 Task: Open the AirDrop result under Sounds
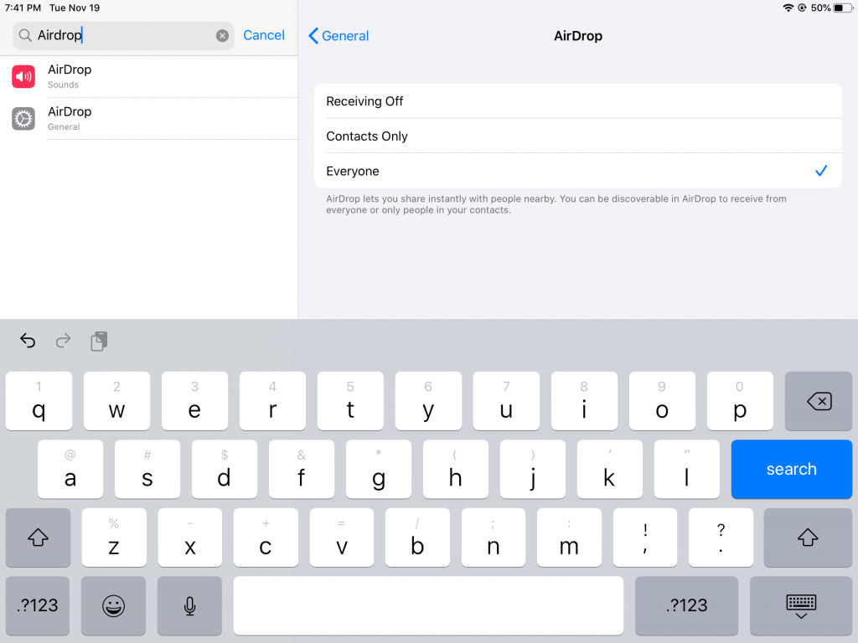(x=151, y=77)
